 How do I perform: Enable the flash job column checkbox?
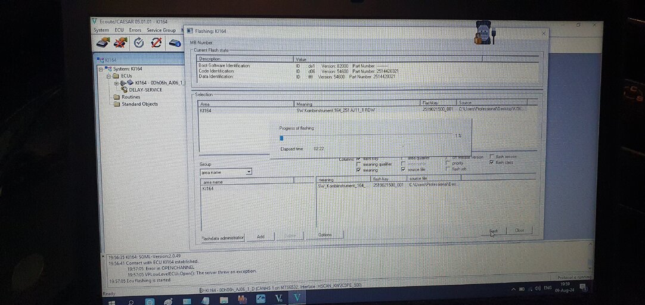pos(448,169)
